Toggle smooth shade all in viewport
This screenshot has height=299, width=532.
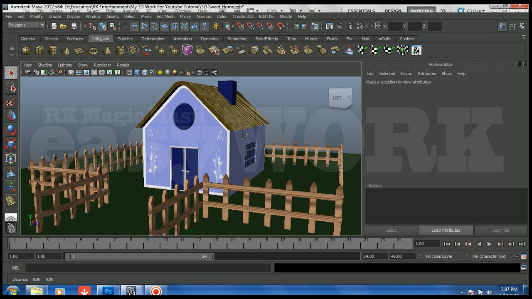coord(137,72)
